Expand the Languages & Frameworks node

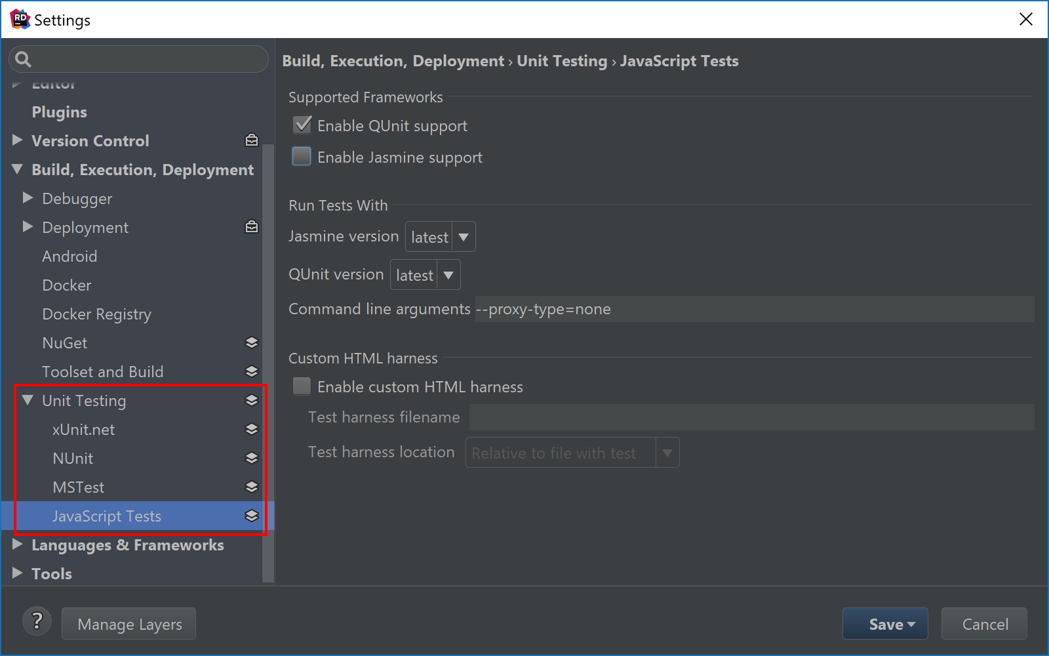coord(18,544)
